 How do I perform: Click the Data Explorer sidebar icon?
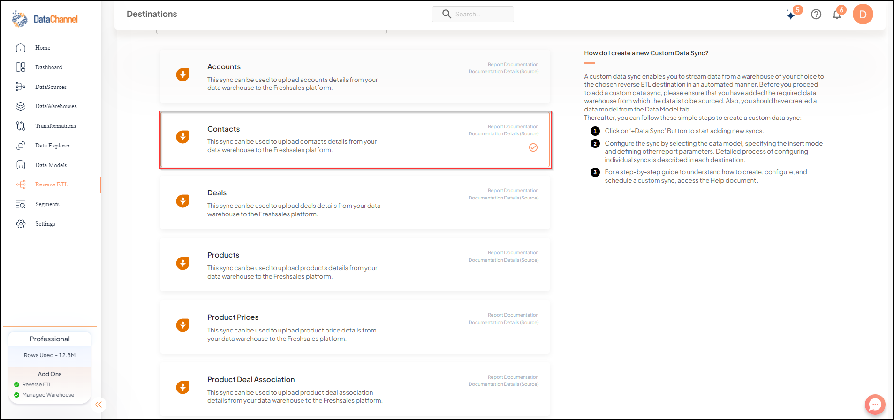coord(21,146)
